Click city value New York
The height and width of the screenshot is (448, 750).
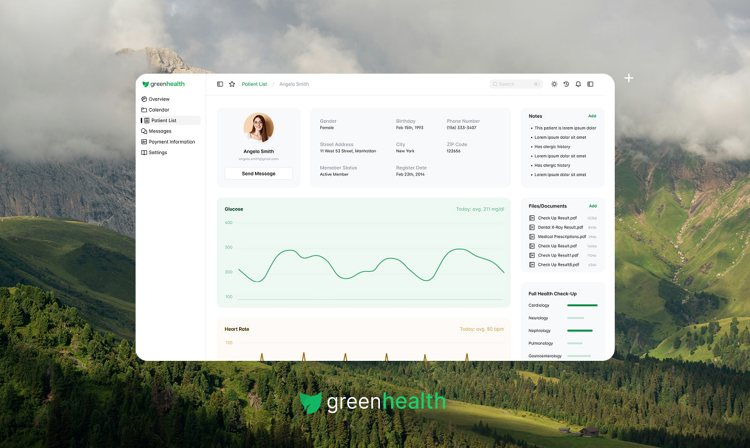point(405,151)
